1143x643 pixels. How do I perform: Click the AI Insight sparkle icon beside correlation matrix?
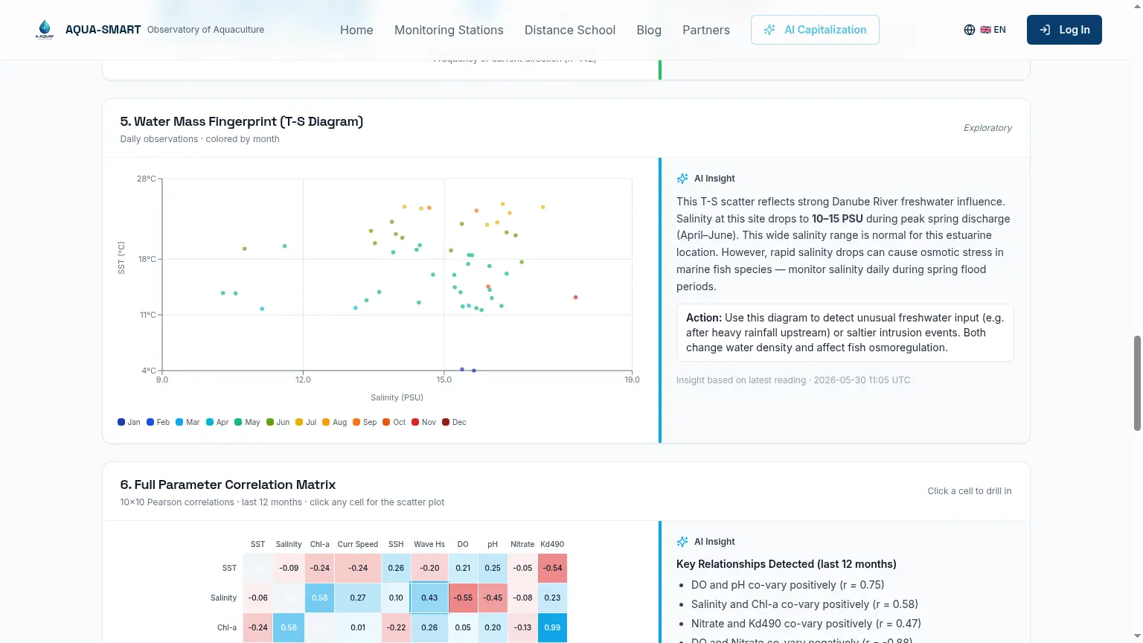(x=682, y=542)
